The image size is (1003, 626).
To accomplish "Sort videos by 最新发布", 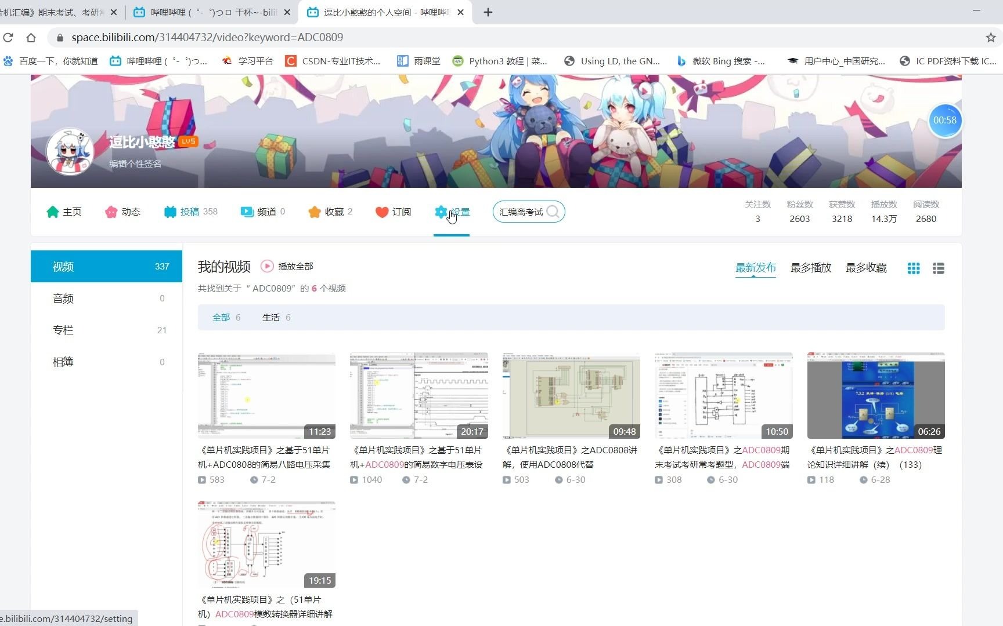I will click(x=755, y=268).
